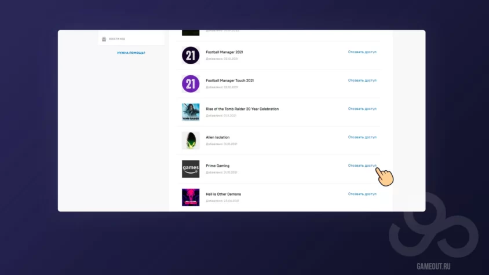489x275 pixels.
Task: Click the added date under Rise of the Tomb Raider
Action: click(x=221, y=116)
